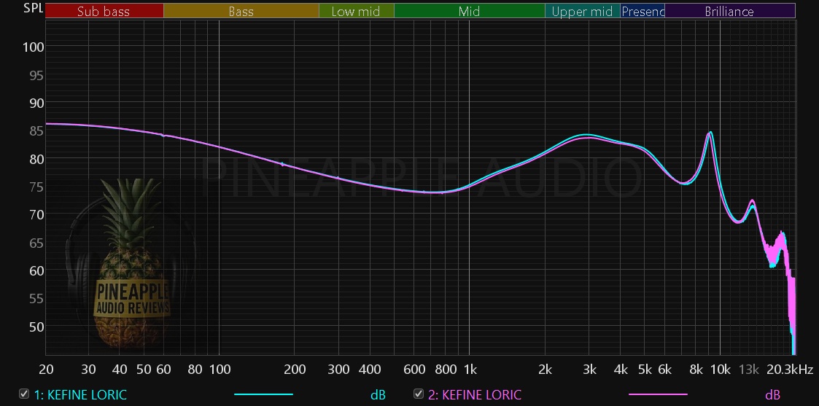Screen dimensions: 819x406
Task: Click the greyed 13k frequency axis label
Action: tap(749, 370)
